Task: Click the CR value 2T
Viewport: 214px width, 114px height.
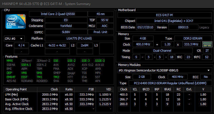Action: pos(207,51)
